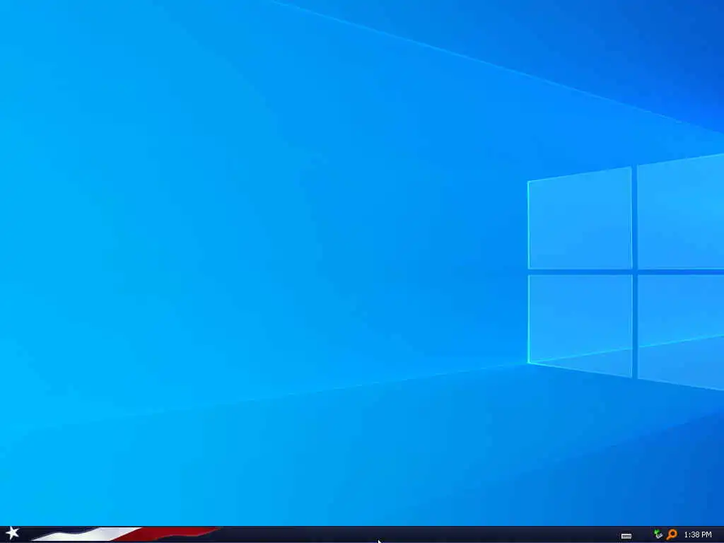Click the 1:38 PM clock
The width and height of the screenshot is (724, 543).
pos(698,535)
